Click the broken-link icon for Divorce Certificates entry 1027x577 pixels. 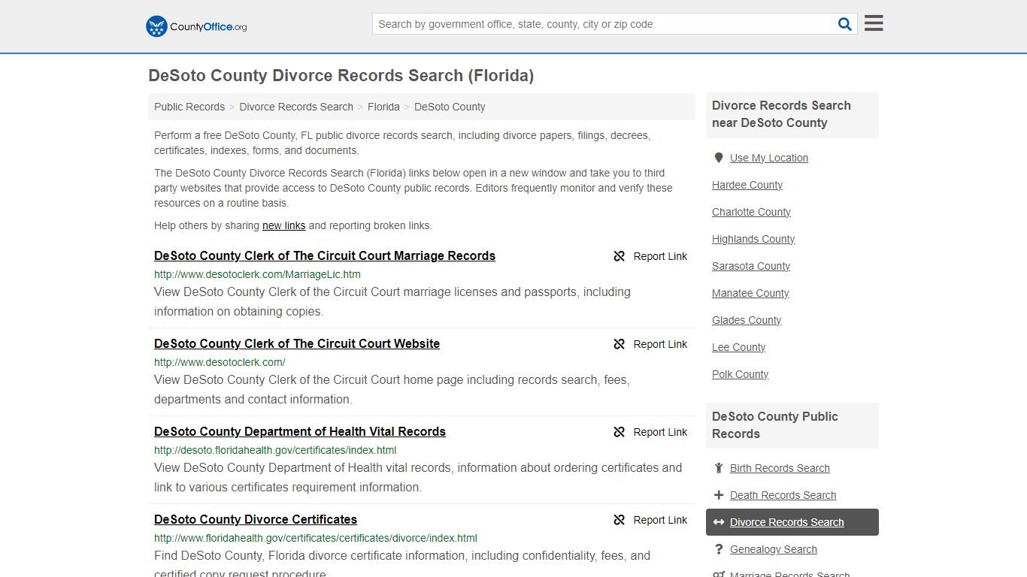620,520
